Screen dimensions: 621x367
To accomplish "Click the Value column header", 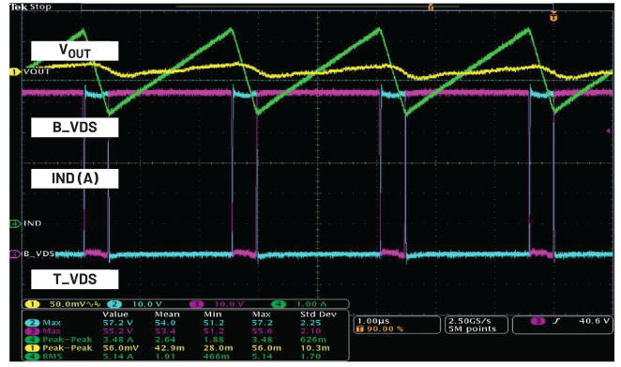I will click(115, 314).
